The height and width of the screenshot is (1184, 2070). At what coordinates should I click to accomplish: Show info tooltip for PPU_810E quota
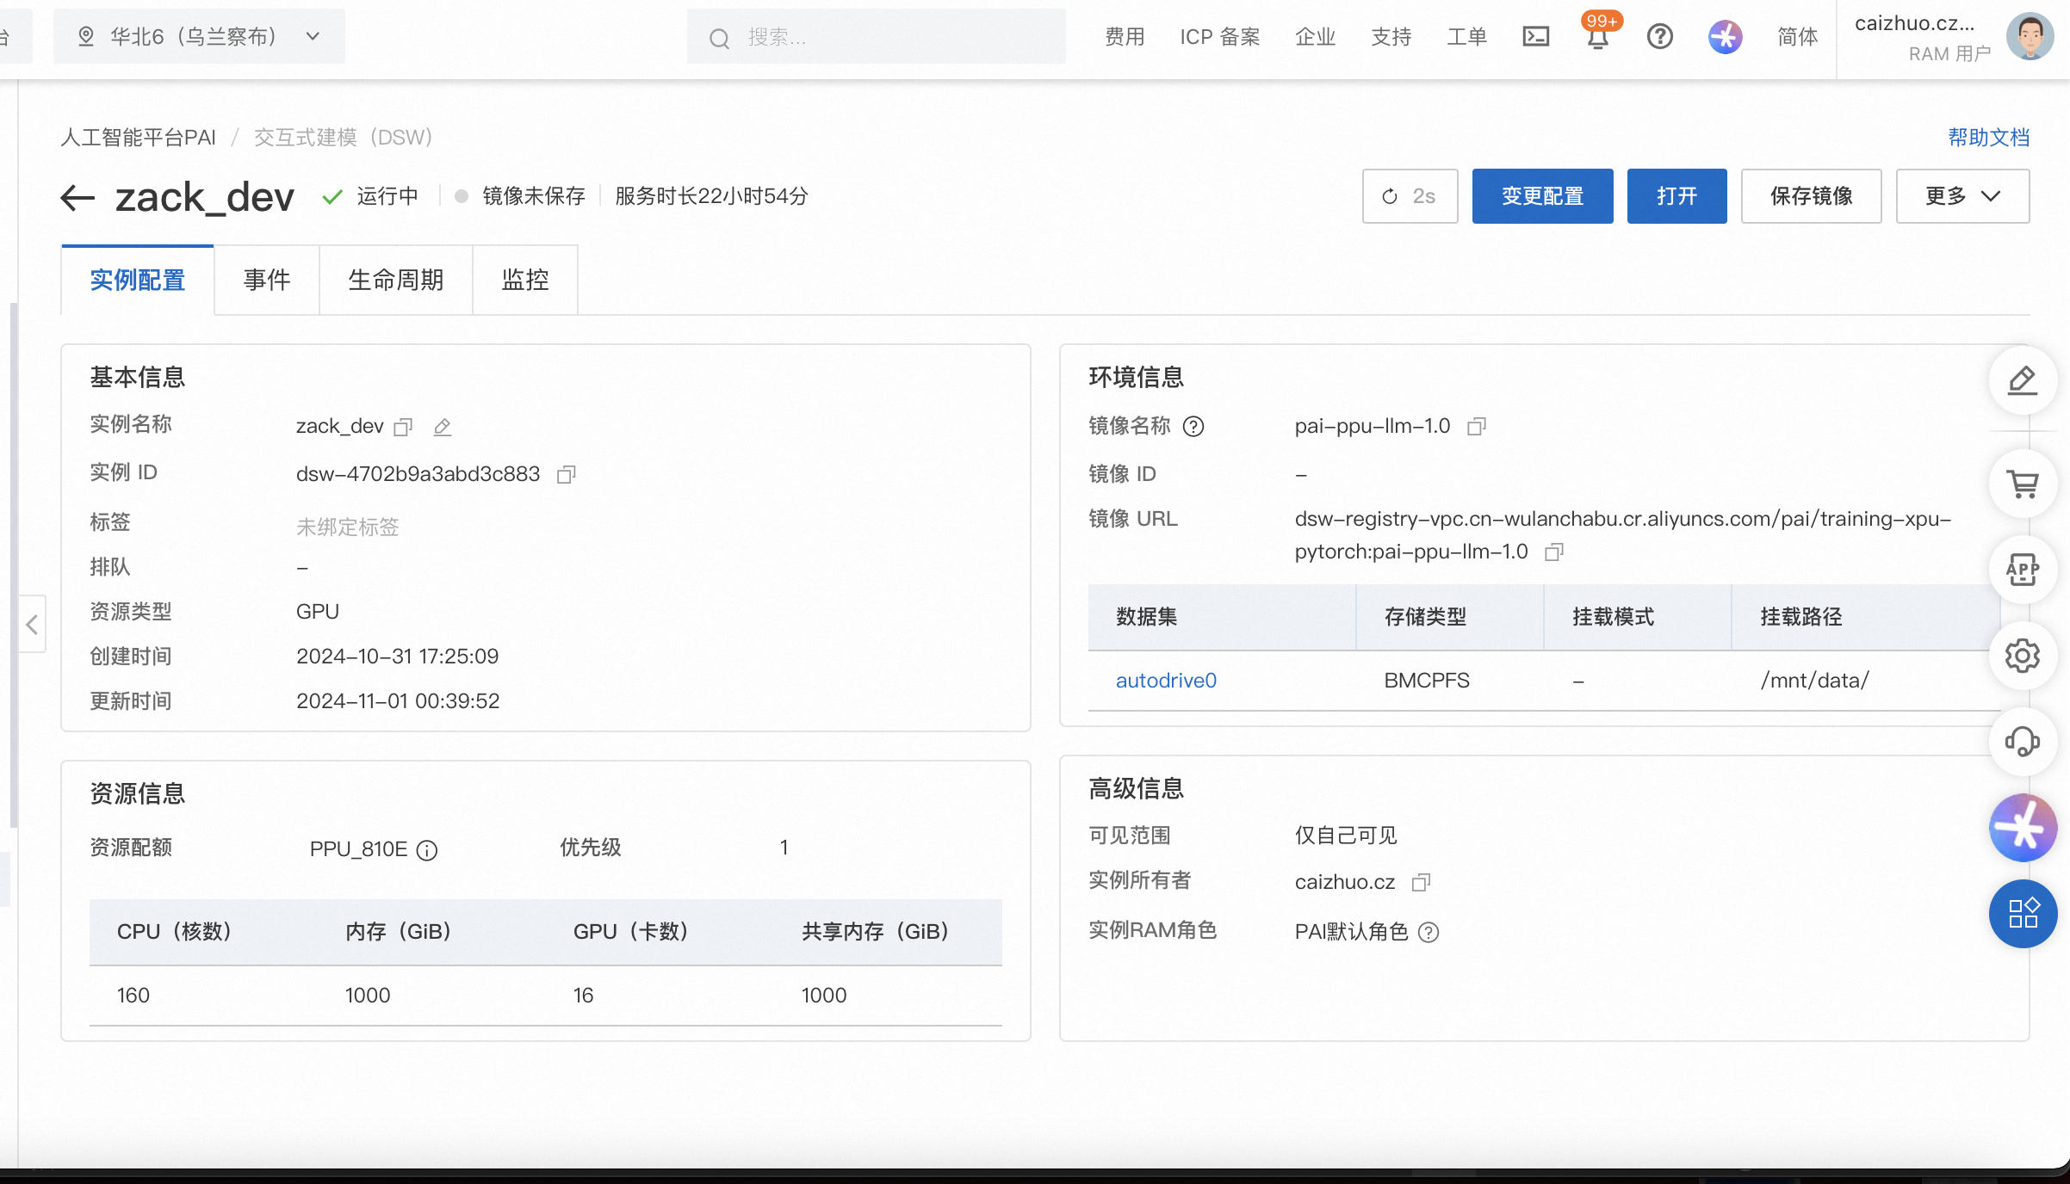427,850
